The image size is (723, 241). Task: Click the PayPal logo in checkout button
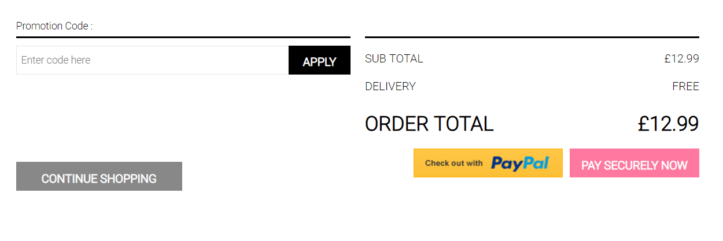tap(520, 164)
